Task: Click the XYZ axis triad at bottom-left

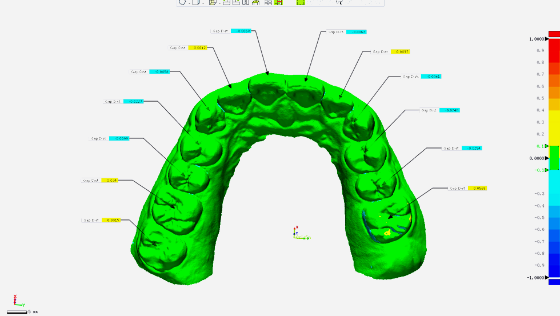Action: 15,301
